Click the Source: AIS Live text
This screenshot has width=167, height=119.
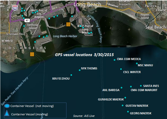point(84,116)
